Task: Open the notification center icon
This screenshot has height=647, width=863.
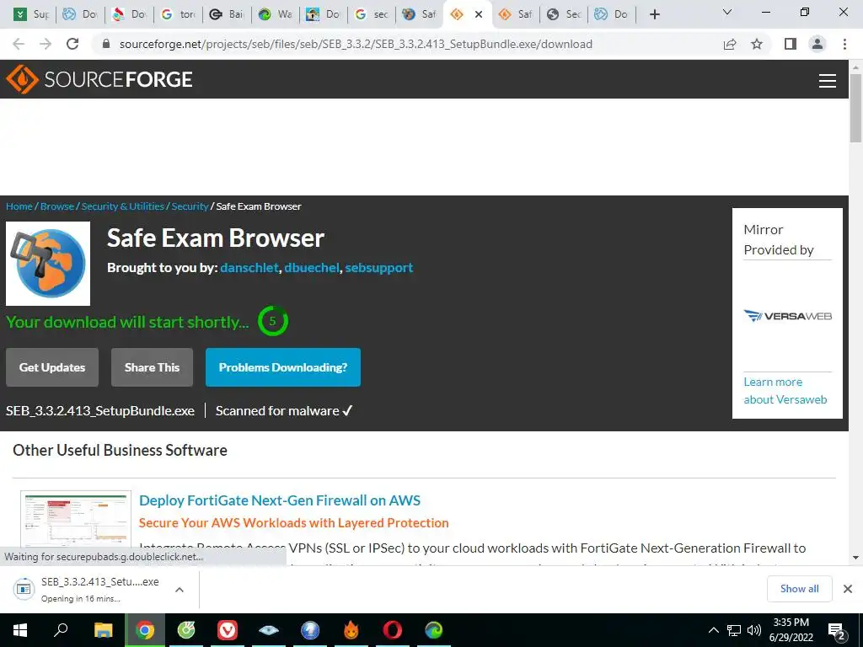Action: [x=837, y=631]
